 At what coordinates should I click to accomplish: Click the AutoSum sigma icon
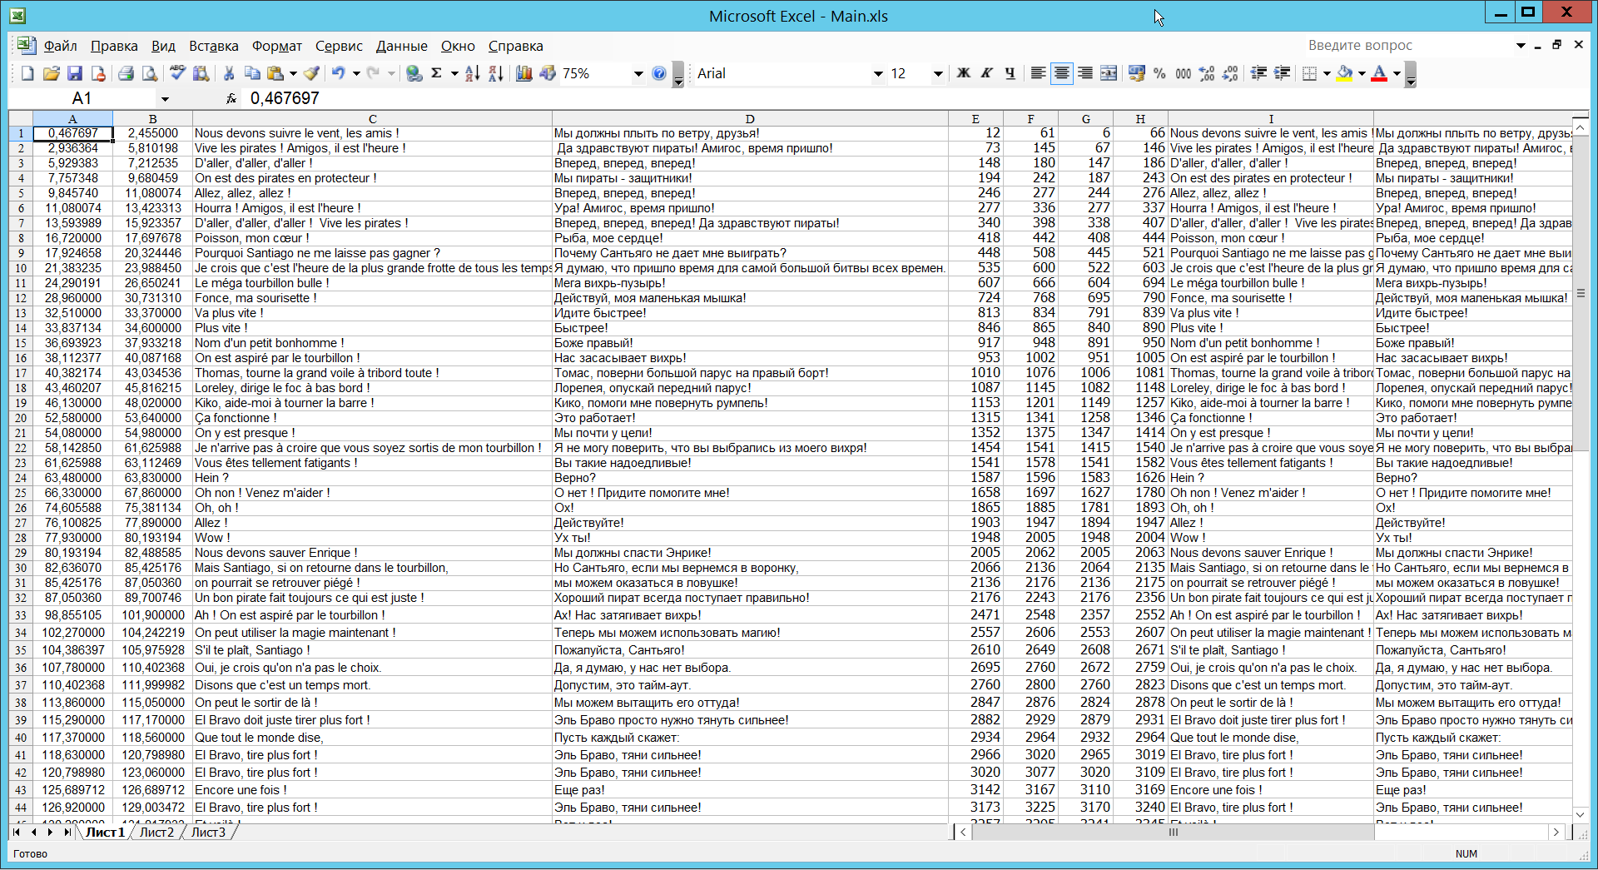[x=436, y=74]
